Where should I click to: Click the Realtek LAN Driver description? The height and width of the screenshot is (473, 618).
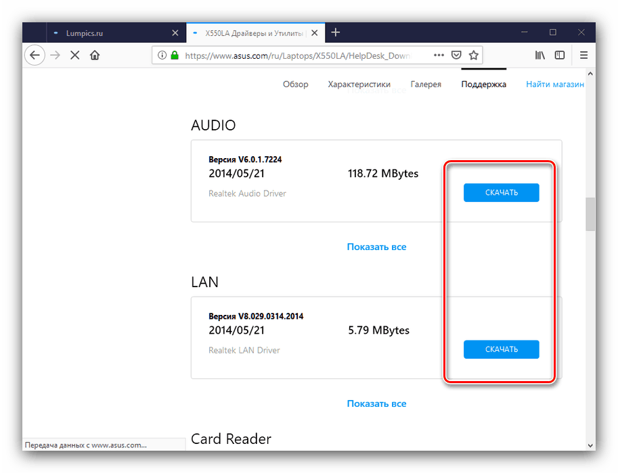point(244,350)
